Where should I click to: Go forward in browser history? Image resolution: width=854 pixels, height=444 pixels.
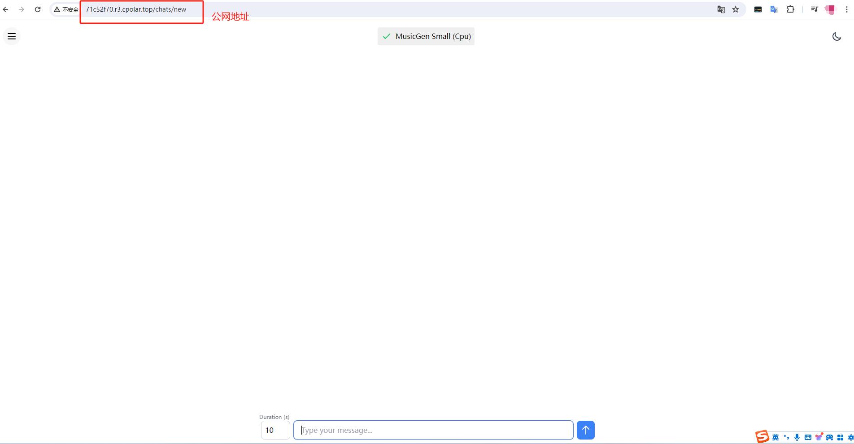point(22,9)
